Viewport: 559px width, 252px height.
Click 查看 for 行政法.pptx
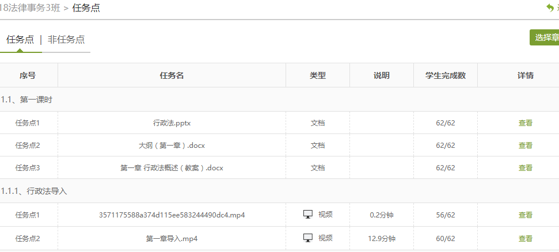click(x=525, y=123)
